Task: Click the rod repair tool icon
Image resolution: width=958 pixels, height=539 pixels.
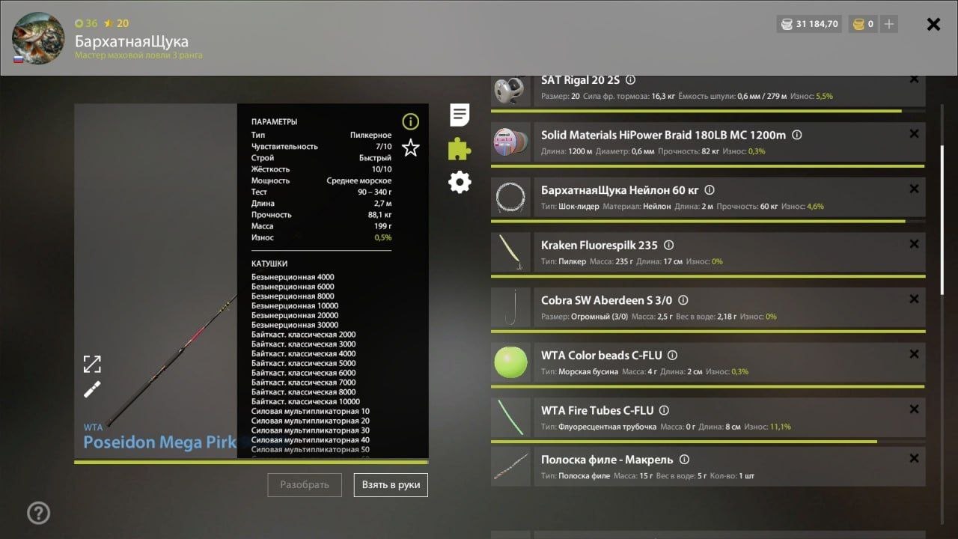Action: 92,389
